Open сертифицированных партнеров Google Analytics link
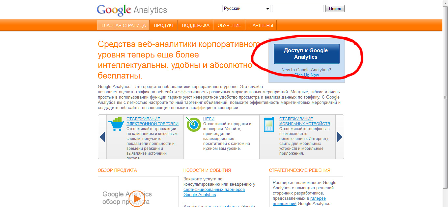 [x=214, y=192]
